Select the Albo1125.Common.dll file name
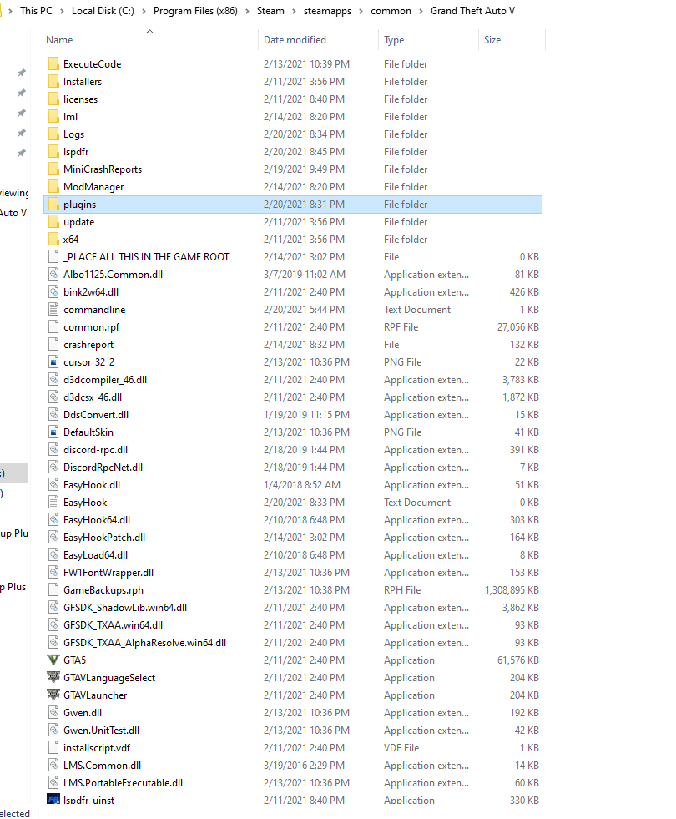 tap(113, 275)
